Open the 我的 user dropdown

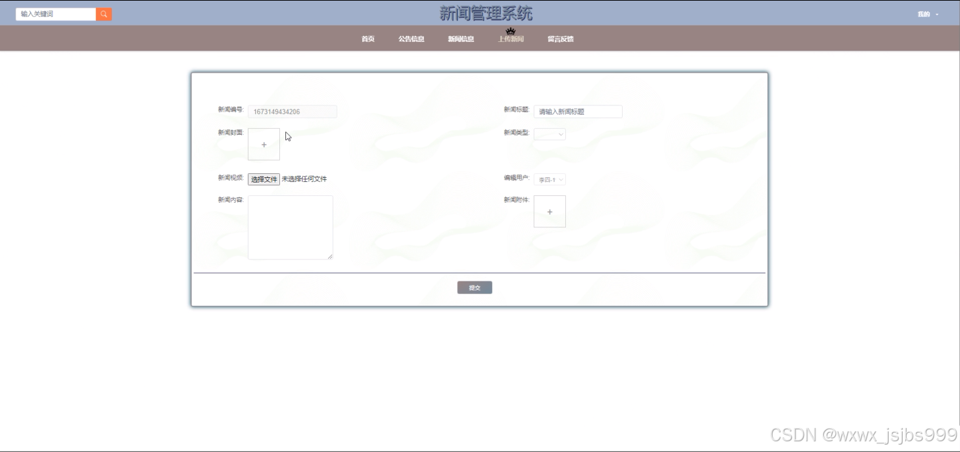pos(928,14)
